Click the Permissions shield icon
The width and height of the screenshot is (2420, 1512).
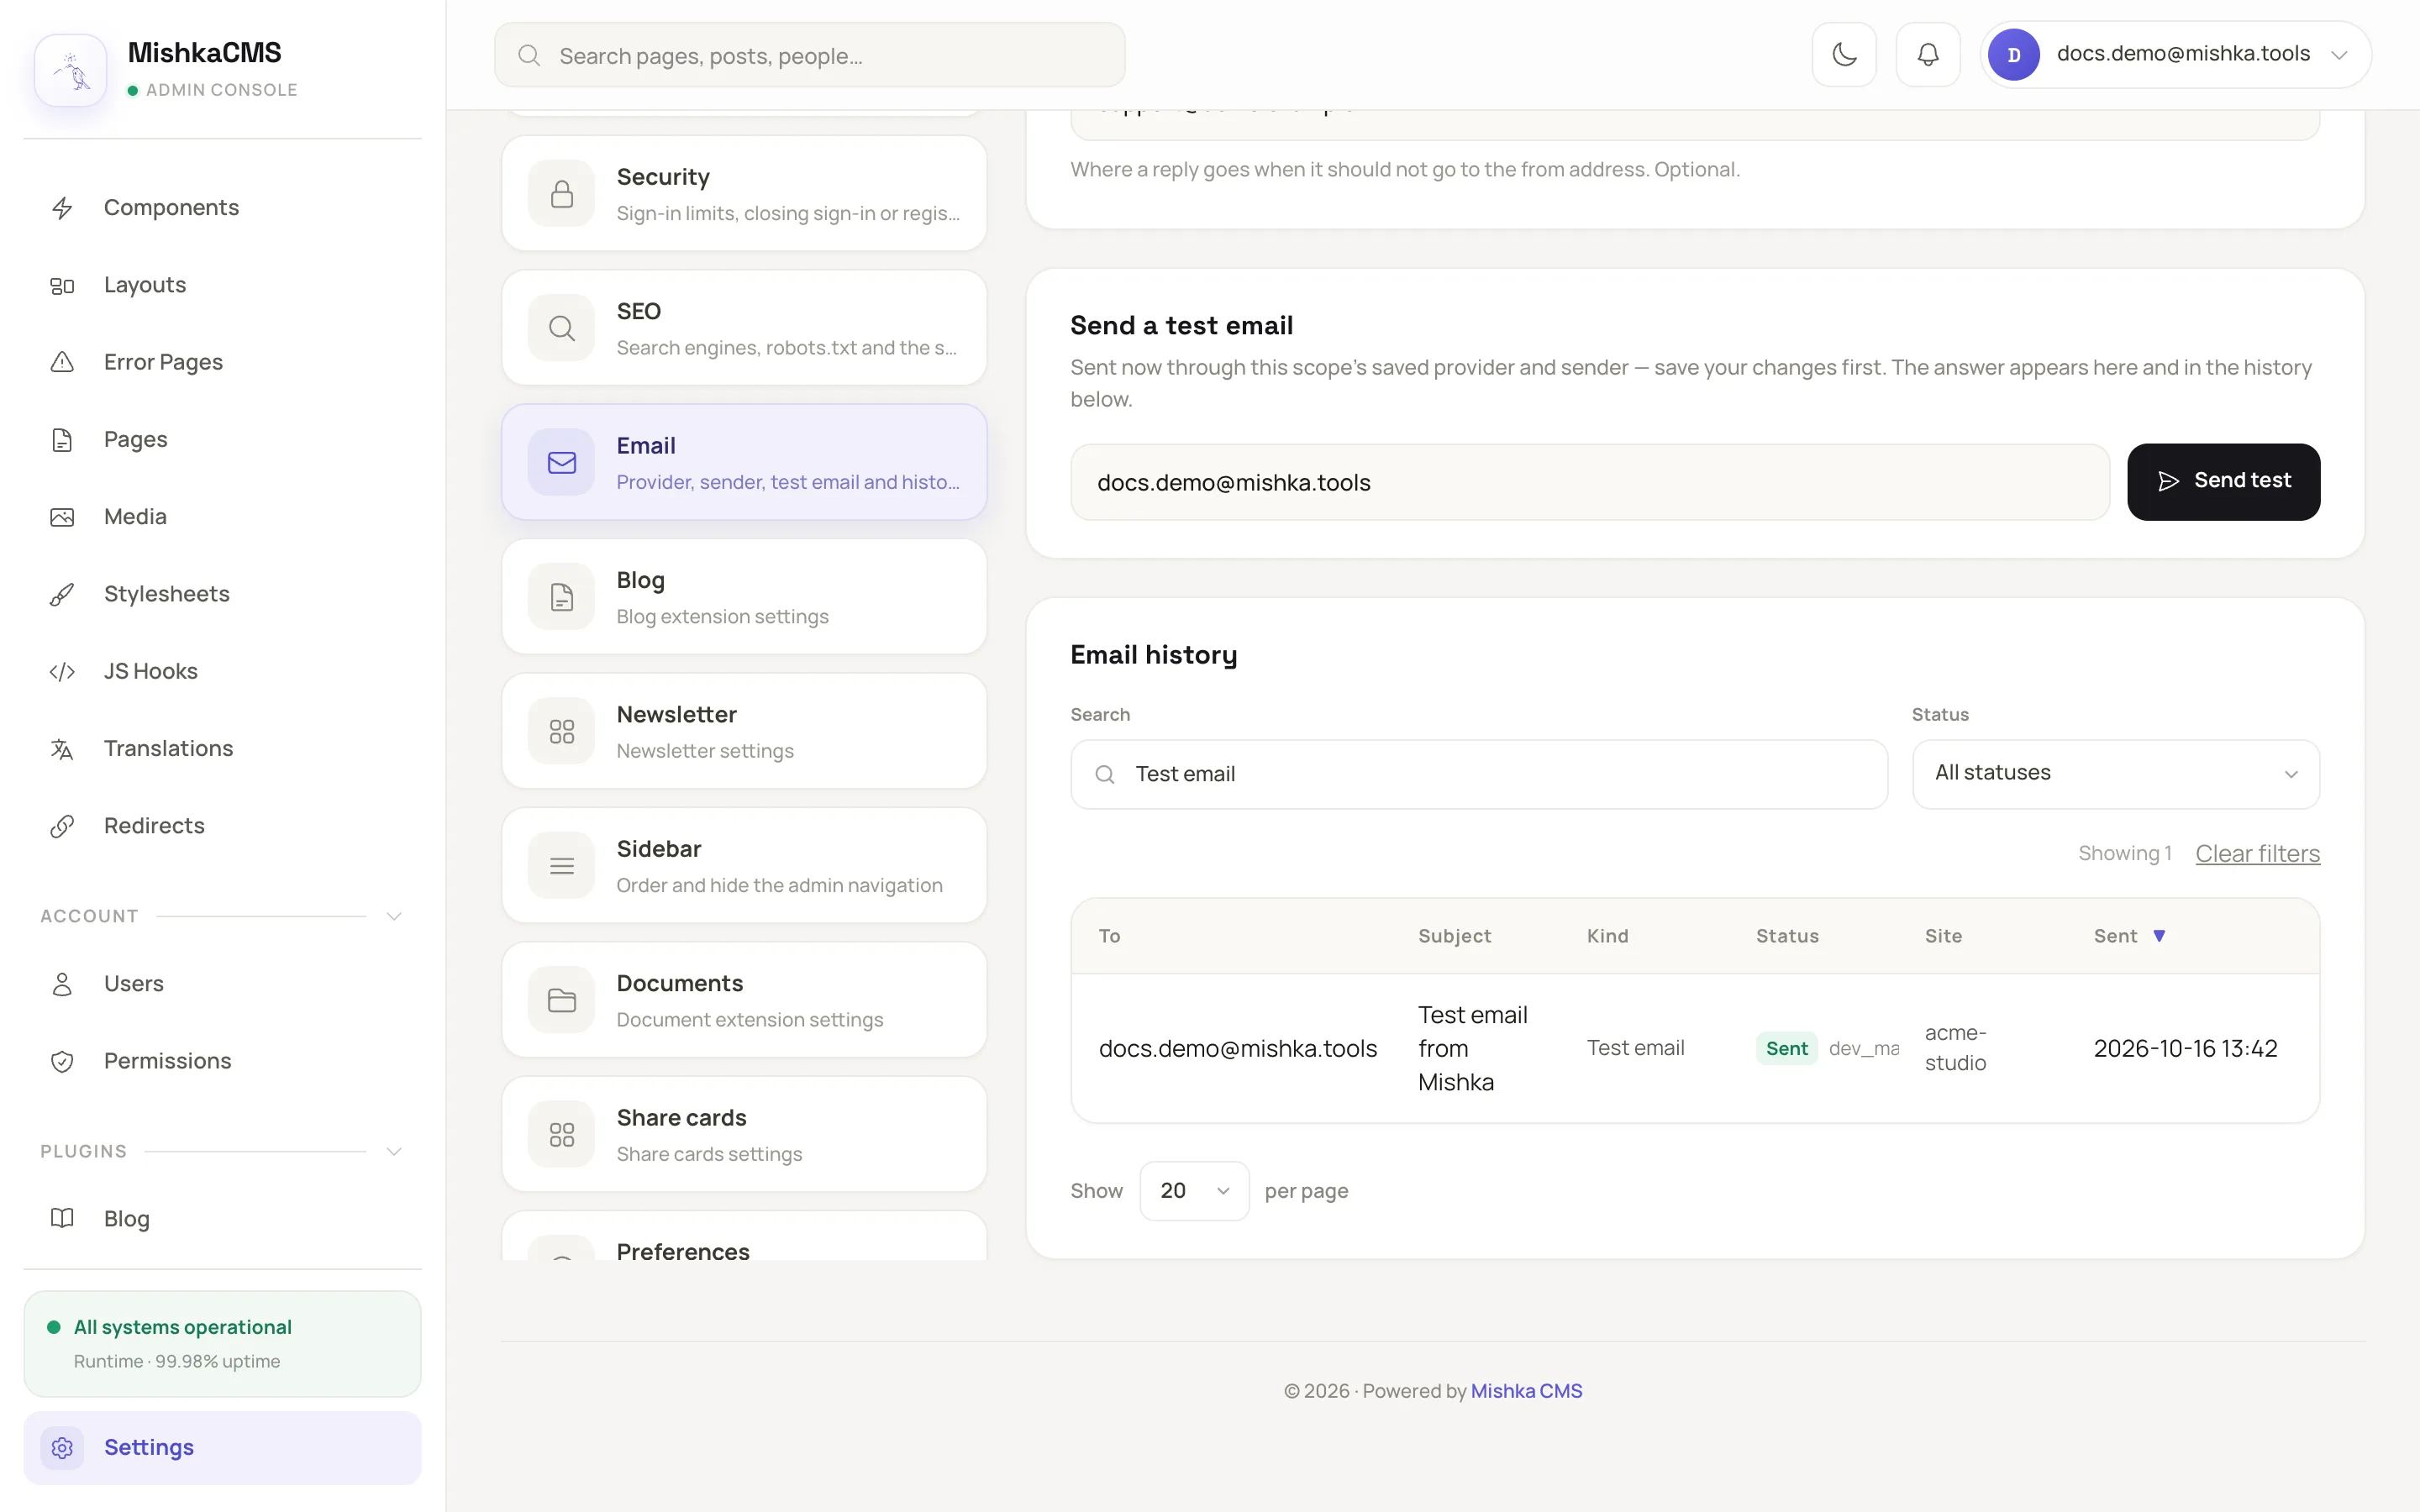pyautogui.click(x=62, y=1061)
